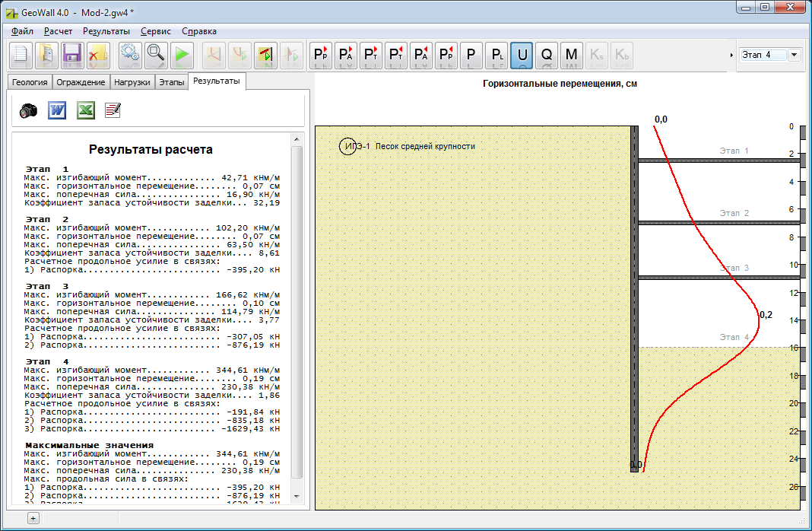Open the Сервис menu
812x531 pixels.
pos(156,31)
